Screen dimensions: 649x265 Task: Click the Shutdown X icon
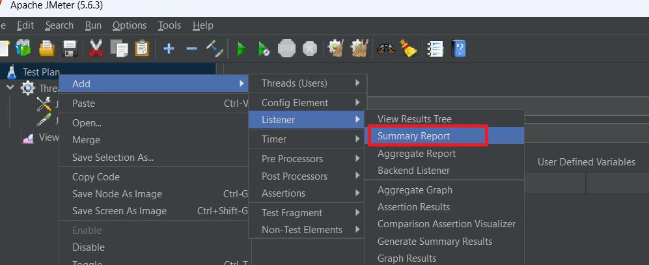click(310, 49)
